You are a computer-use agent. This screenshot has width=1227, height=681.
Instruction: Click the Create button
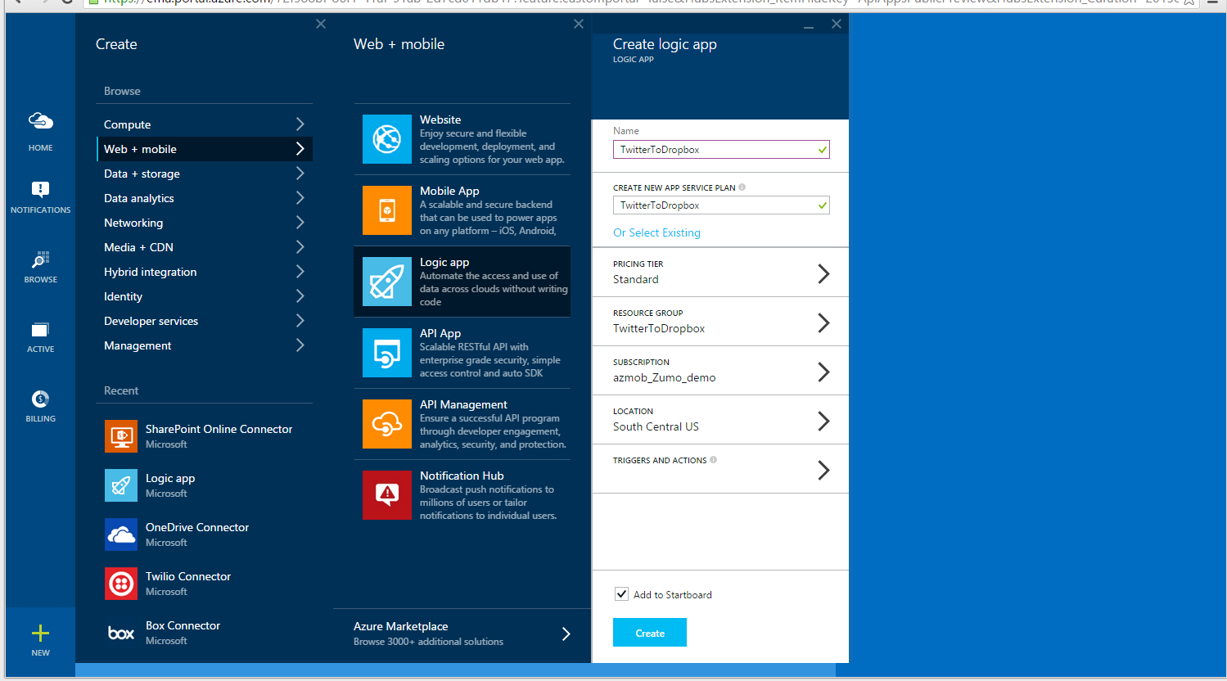(x=650, y=633)
